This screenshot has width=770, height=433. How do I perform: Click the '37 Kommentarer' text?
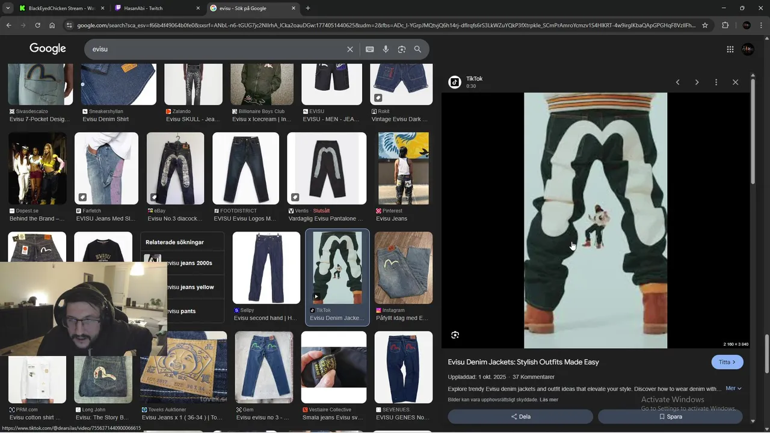[x=534, y=377]
